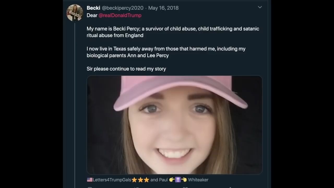Click the retweet icon below the tweet
This screenshot has height=188, width=334.
pos(136,187)
